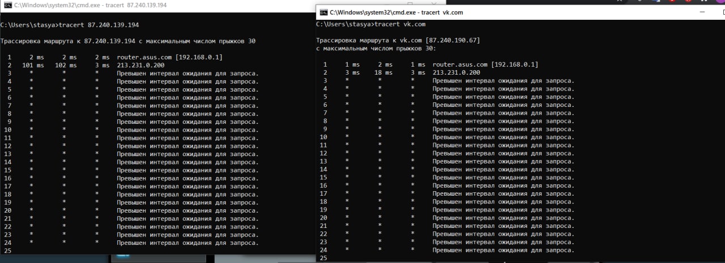Image resolution: width=725 pixels, height=263 pixels.
Task: Click 'с максимальным числом прыжков 30:' line
Action: [x=376, y=48]
